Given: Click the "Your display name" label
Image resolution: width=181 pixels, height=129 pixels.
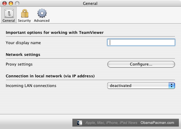Looking at the screenshot, I should click(23, 43).
